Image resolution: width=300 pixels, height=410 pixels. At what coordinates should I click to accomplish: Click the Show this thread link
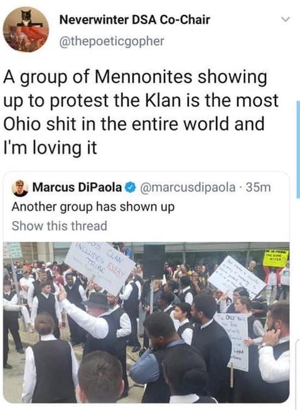[60, 225]
